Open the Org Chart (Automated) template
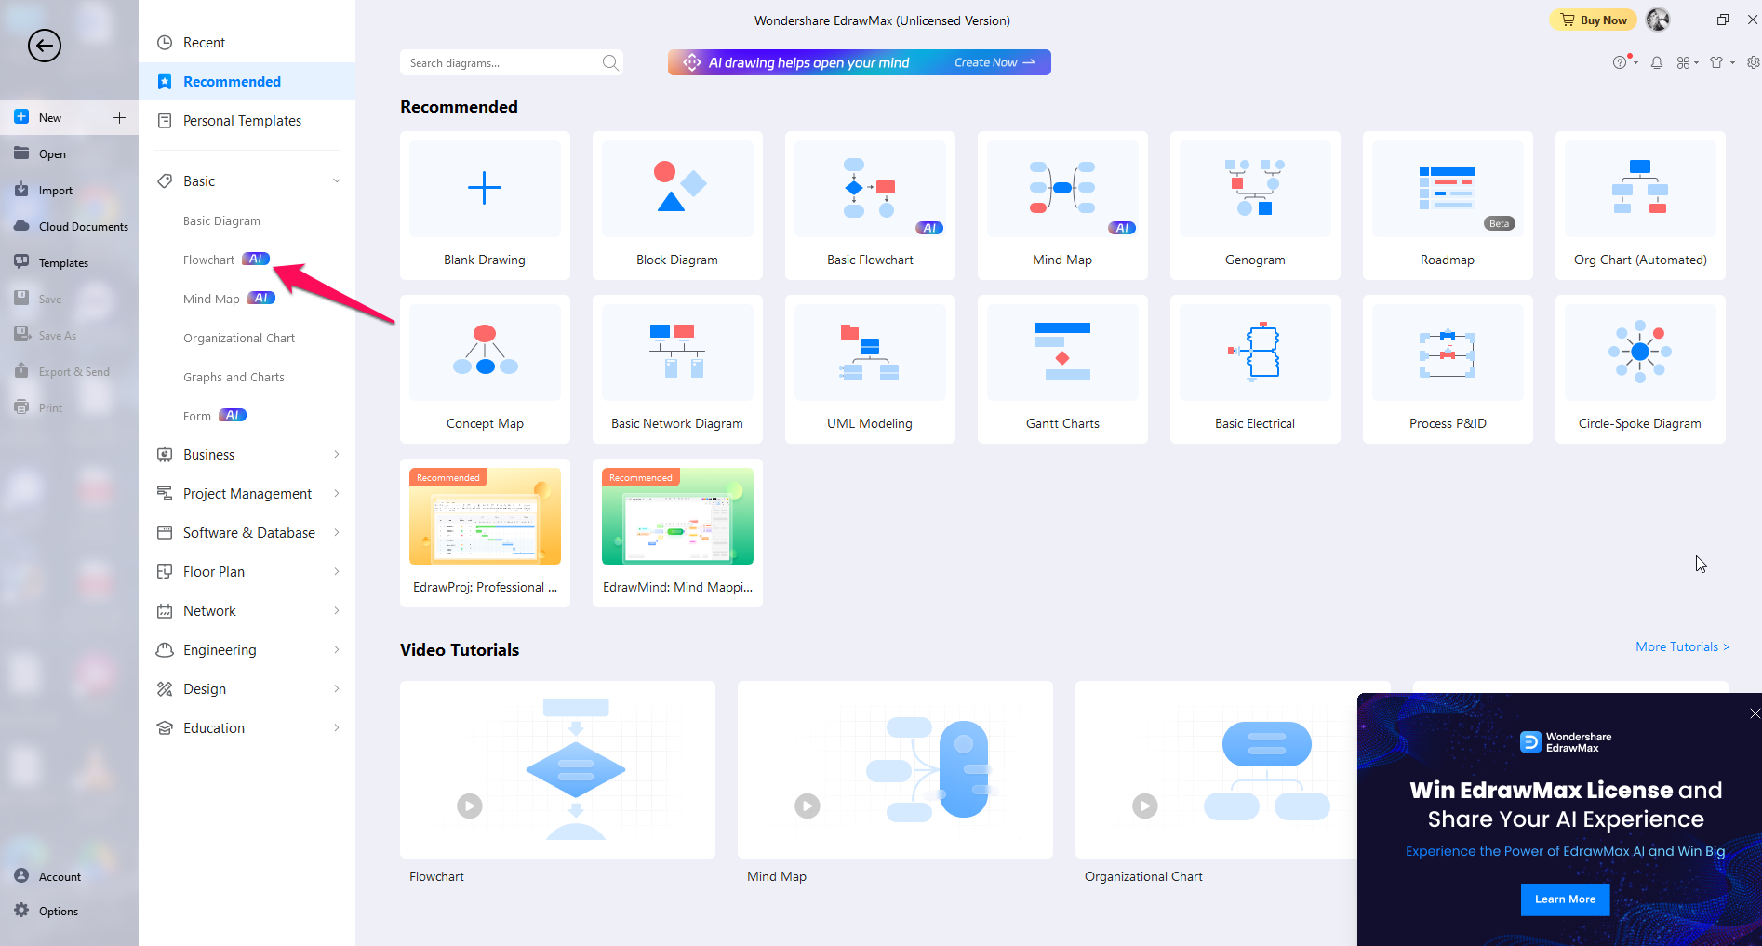Viewport: 1762px width, 946px height. 1640,206
